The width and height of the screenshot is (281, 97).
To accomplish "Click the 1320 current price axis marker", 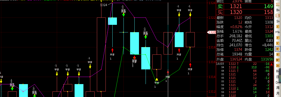I will pos(211,32).
